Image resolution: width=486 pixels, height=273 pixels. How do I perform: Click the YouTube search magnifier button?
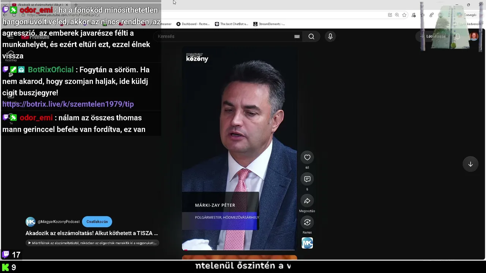coord(311,36)
